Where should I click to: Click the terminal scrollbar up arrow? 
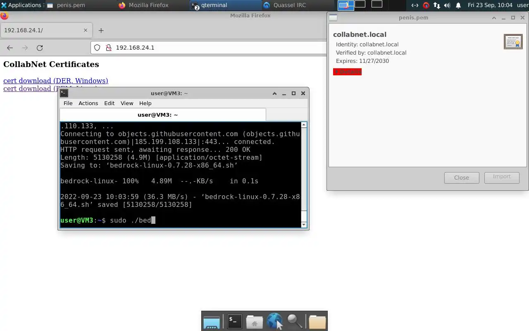point(304,125)
